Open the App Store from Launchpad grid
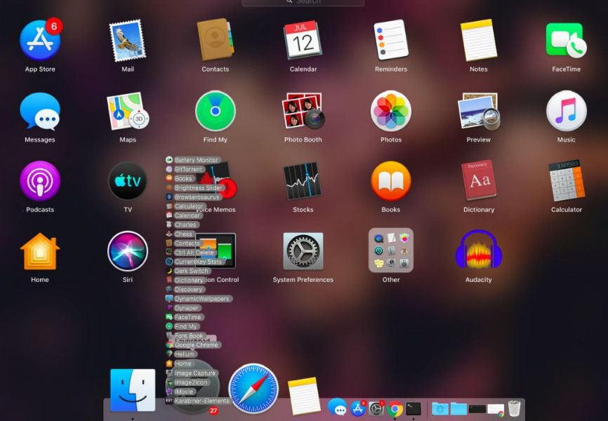The height and width of the screenshot is (421, 608). pyautogui.click(x=40, y=41)
